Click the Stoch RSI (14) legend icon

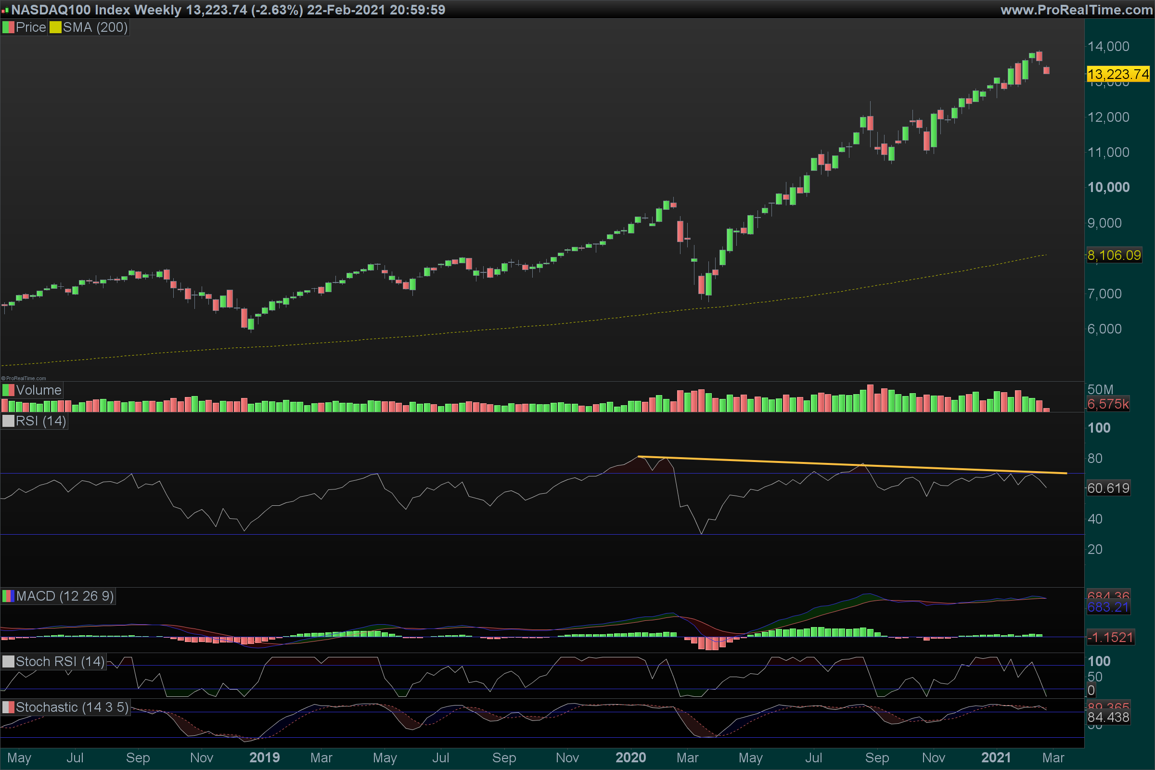[8, 661]
